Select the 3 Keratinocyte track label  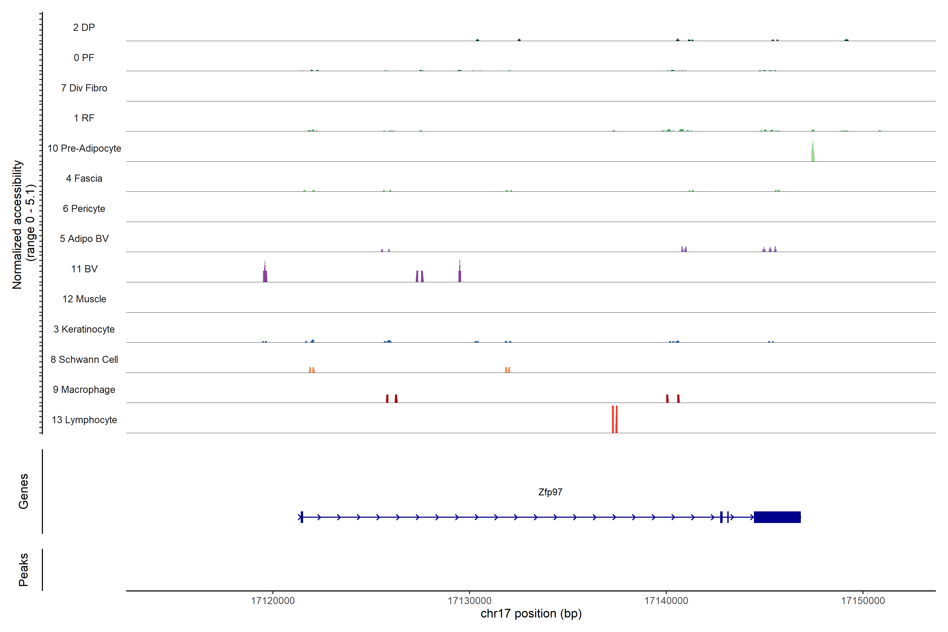click(84, 329)
